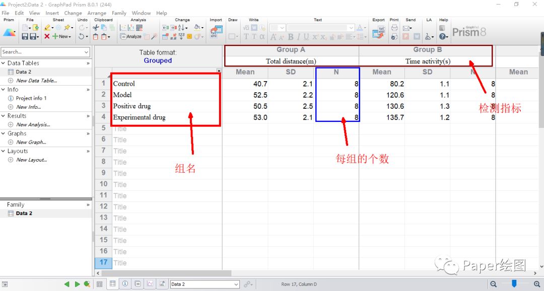Click the Import txt/xml file icon
This screenshot has height=291, width=544.
[x=216, y=32]
